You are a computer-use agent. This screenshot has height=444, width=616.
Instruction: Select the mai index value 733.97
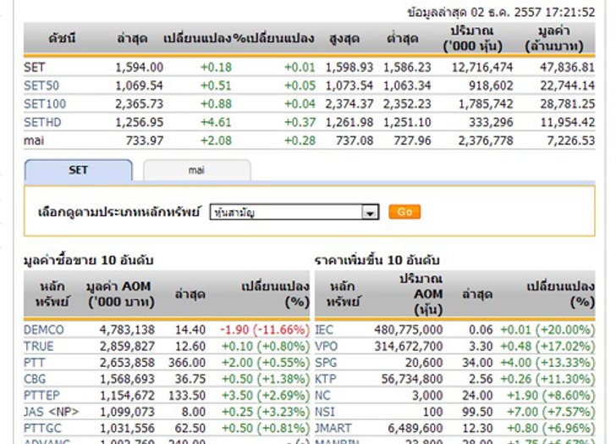pos(145,141)
